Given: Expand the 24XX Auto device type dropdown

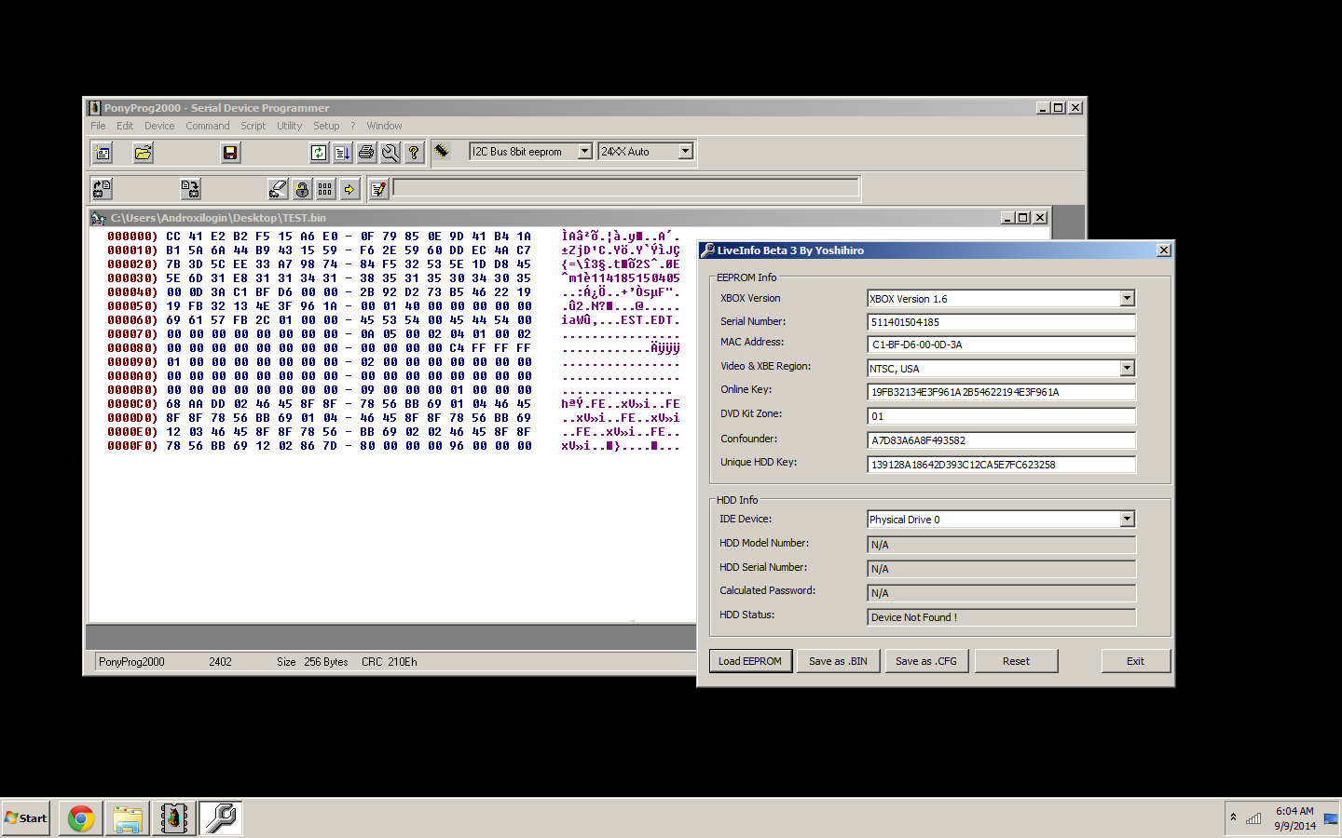Looking at the screenshot, I should coord(686,151).
